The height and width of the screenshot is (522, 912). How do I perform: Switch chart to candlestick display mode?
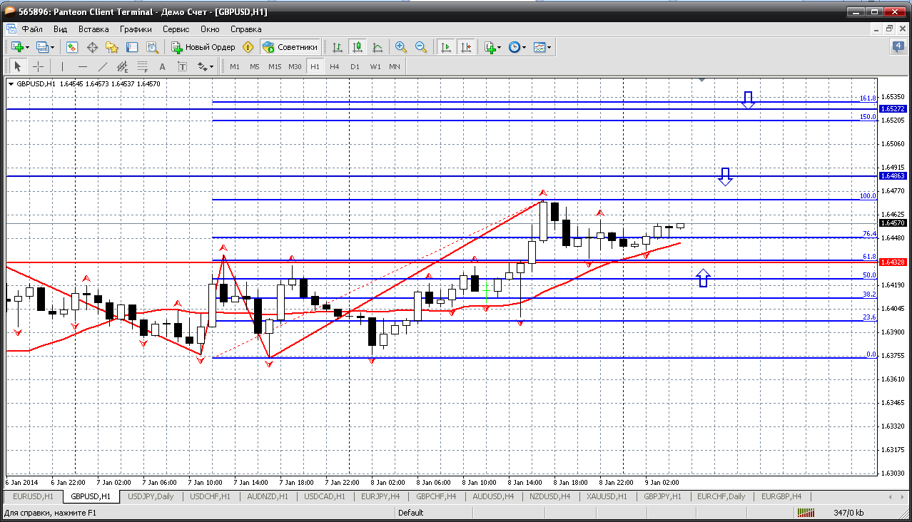coord(358,47)
